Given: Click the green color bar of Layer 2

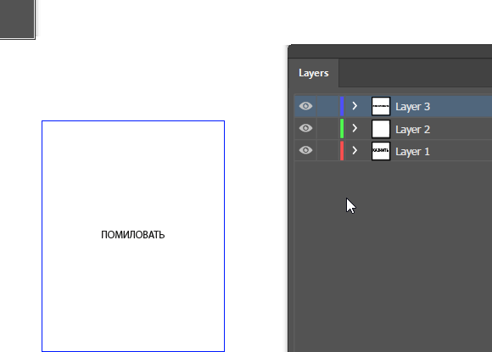Looking at the screenshot, I should click(342, 129).
